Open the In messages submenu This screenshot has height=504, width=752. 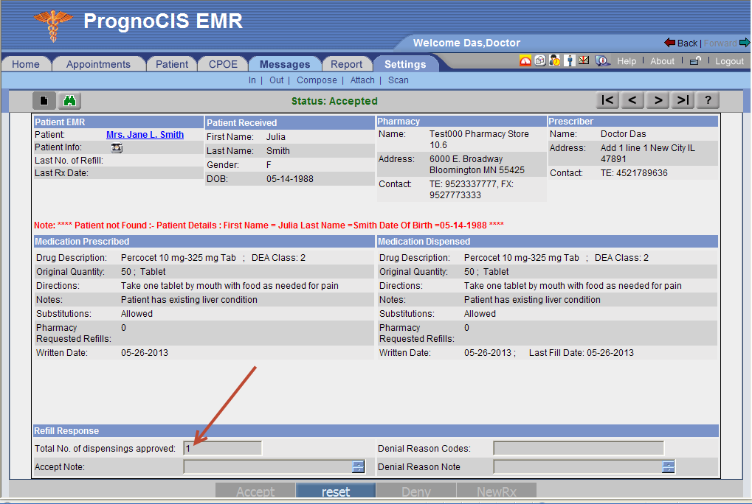[x=252, y=80]
